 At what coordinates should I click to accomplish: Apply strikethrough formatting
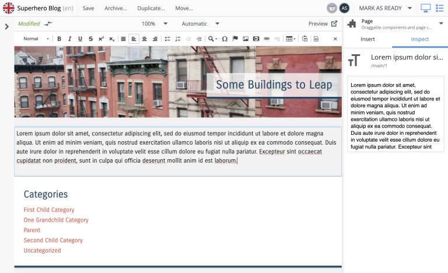pyautogui.click(x=90, y=39)
